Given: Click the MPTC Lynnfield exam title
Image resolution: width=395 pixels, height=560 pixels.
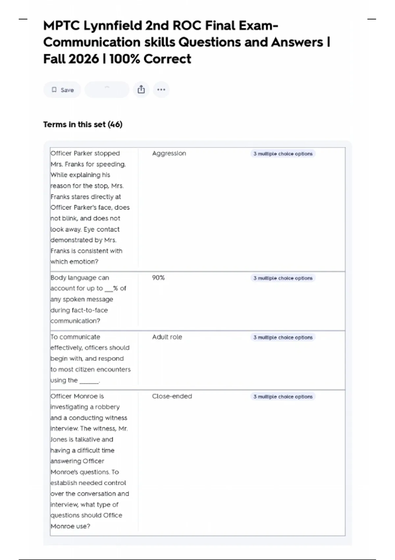Looking at the screenshot, I should (186, 42).
